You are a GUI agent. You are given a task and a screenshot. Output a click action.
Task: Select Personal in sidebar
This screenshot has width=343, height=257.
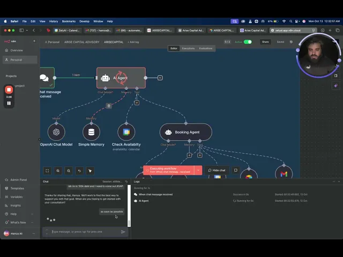(20, 60)
